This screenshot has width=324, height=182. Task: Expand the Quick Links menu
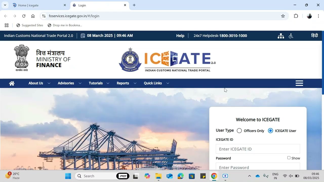coord(153,83)
